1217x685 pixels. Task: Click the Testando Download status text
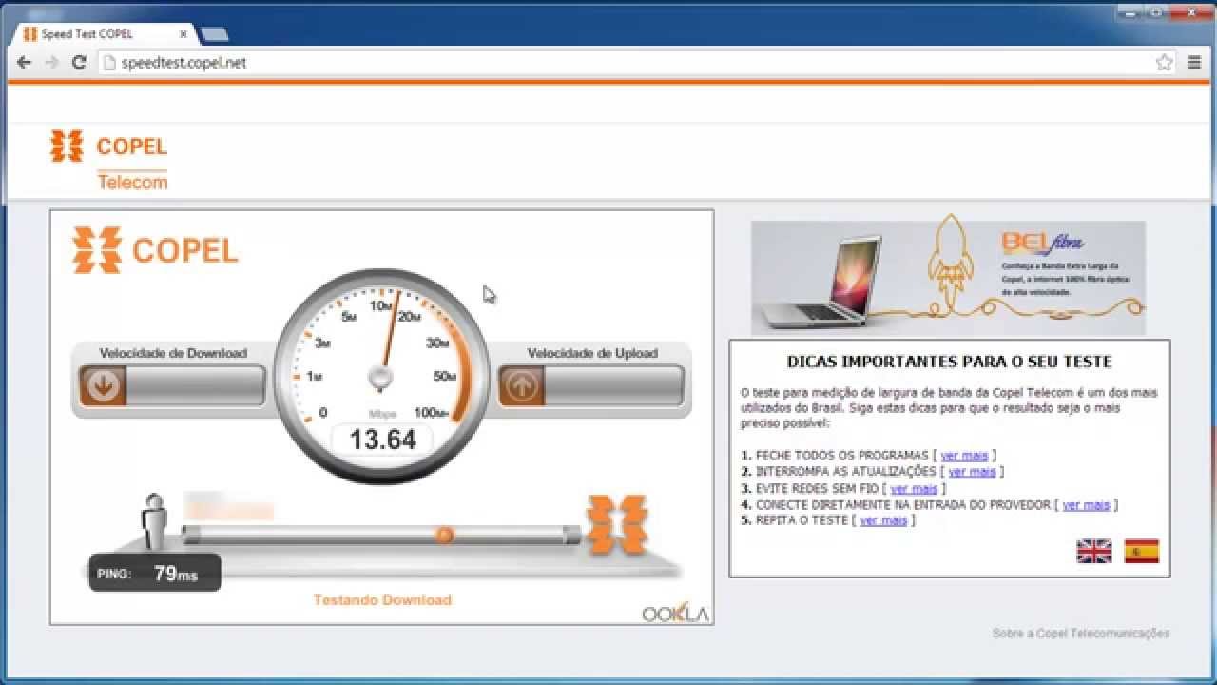[382, 599]
